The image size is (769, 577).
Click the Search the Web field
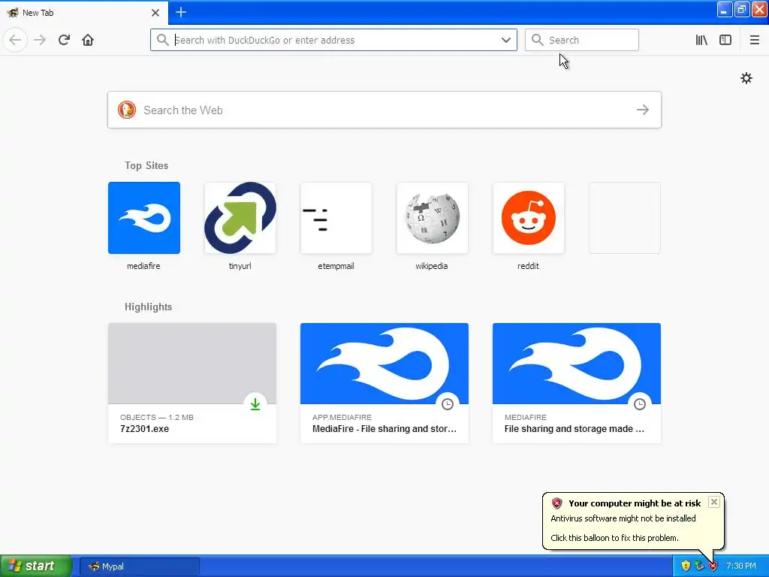pyautogui.click(x=384, y=110)
